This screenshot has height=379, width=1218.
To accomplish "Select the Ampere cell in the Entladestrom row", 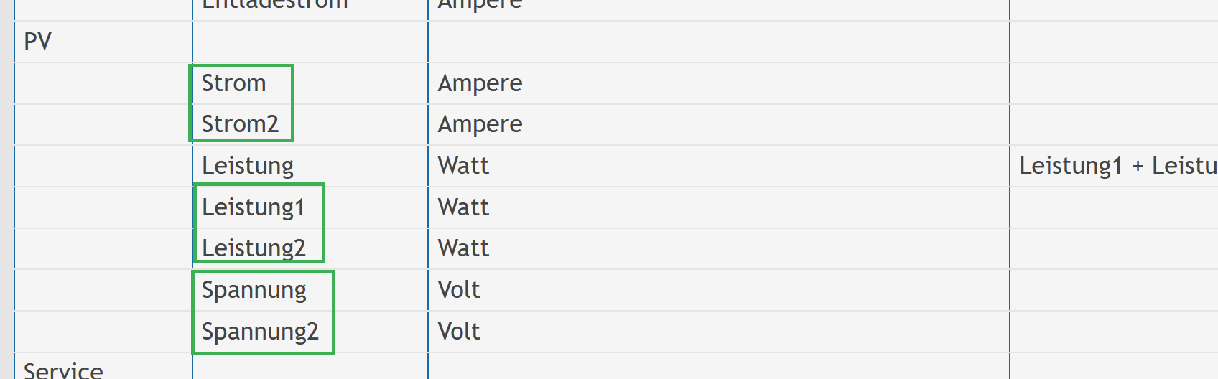I will point(480,5).
